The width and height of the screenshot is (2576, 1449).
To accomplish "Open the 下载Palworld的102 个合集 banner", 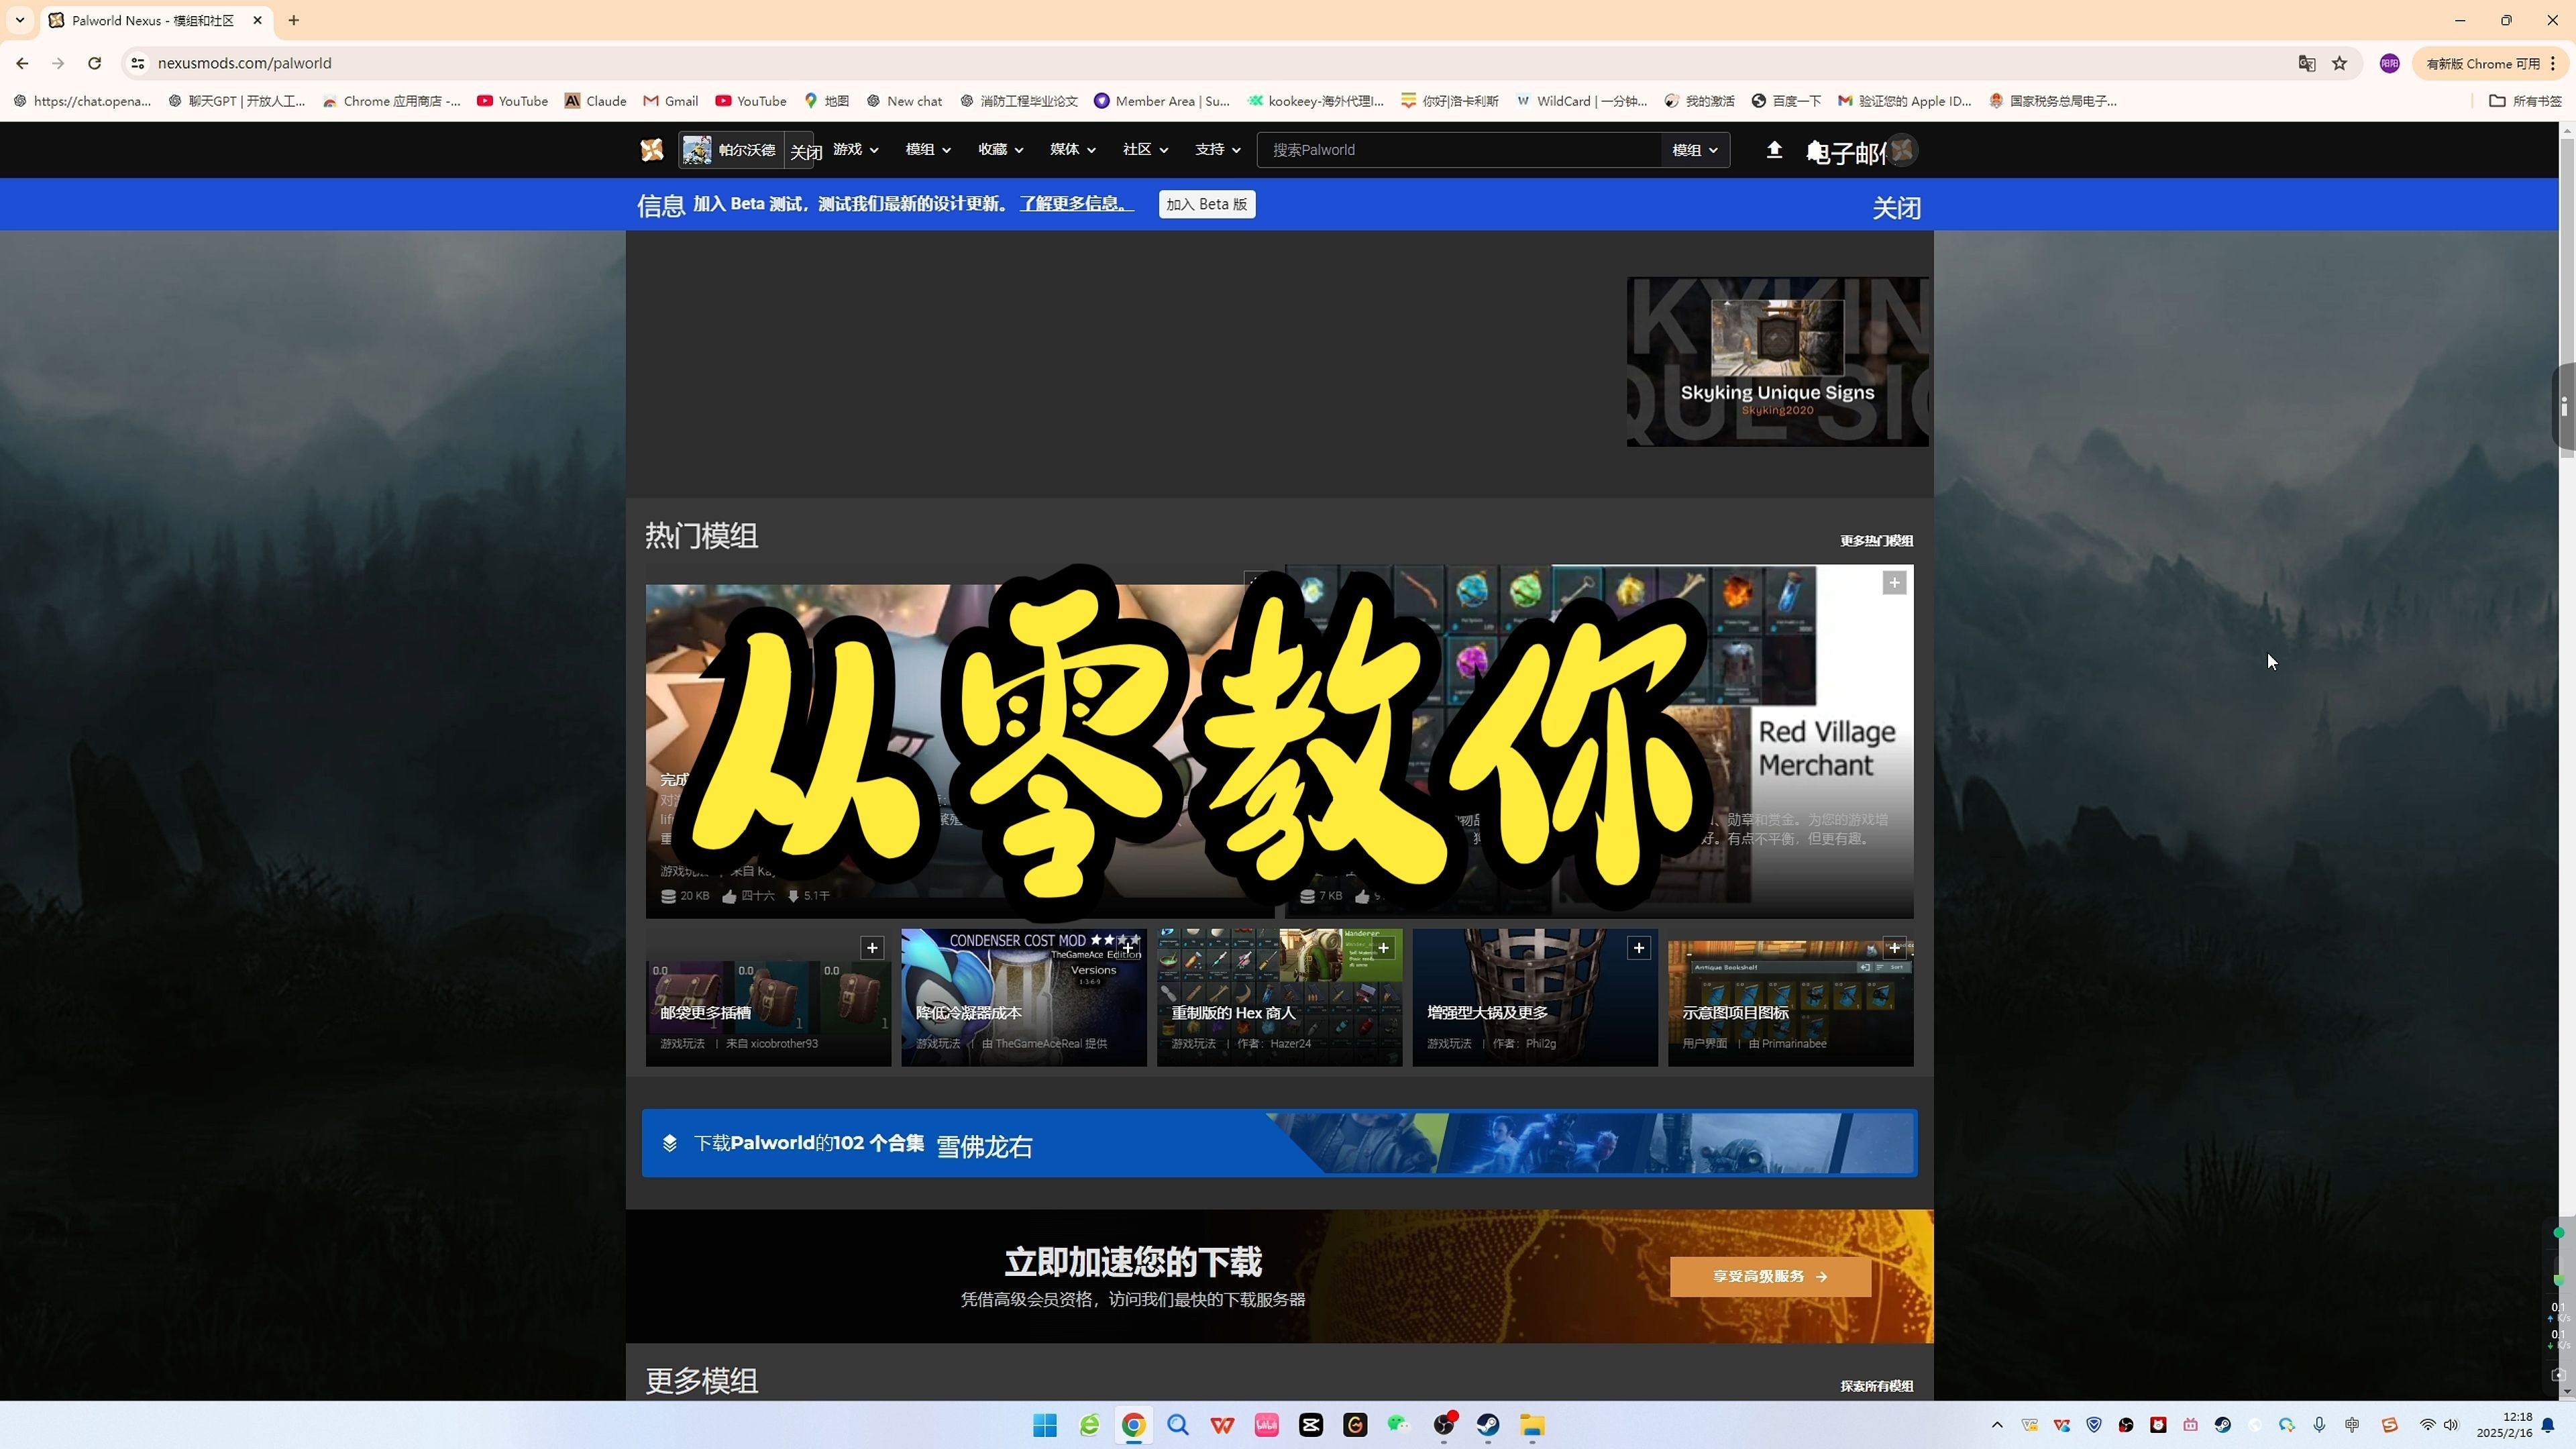I will coord(1279,1143).
